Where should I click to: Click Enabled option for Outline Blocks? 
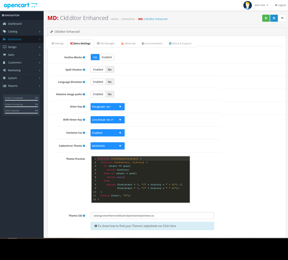point(107,57)
